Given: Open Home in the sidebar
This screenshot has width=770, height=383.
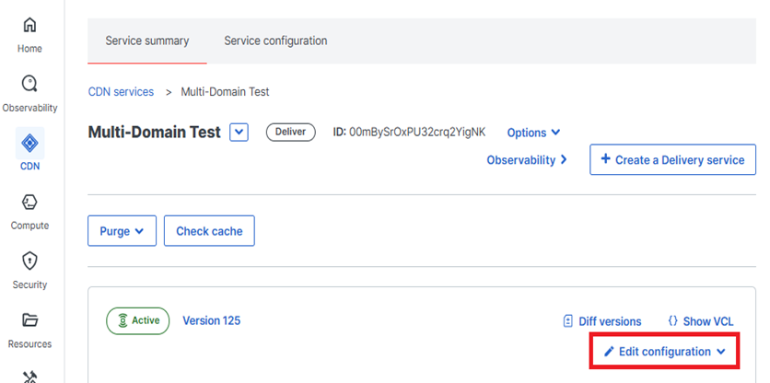Looking at the screenshot, I should tap(29, 26).
